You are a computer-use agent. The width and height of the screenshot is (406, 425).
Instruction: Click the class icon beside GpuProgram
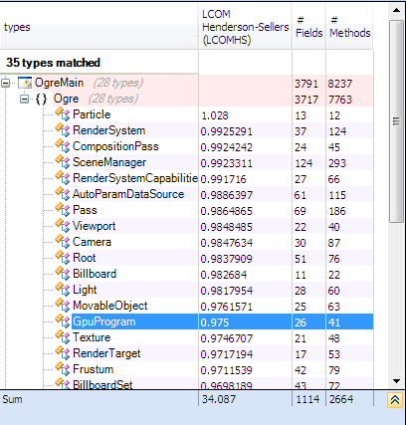pos(63,321)
